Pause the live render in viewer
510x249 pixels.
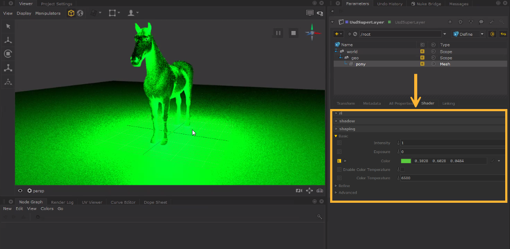[278, 33]
